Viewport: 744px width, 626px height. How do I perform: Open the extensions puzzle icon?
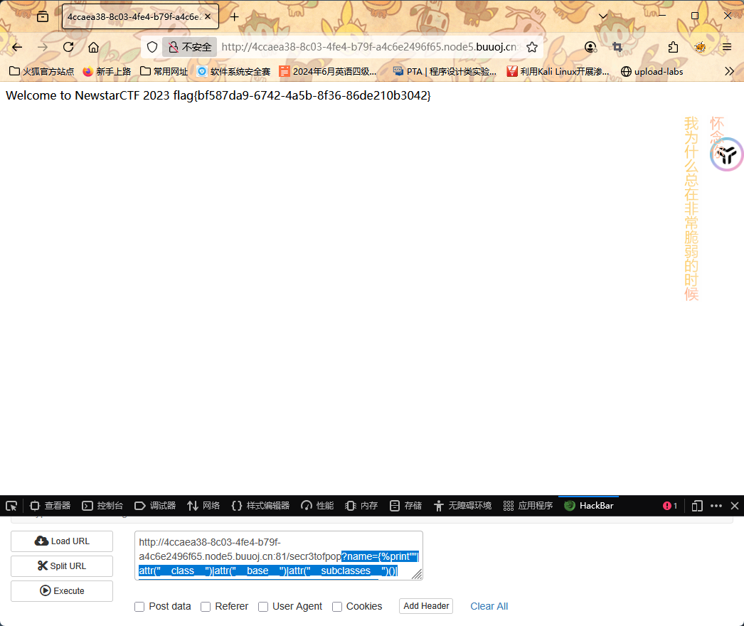(673, 47)
